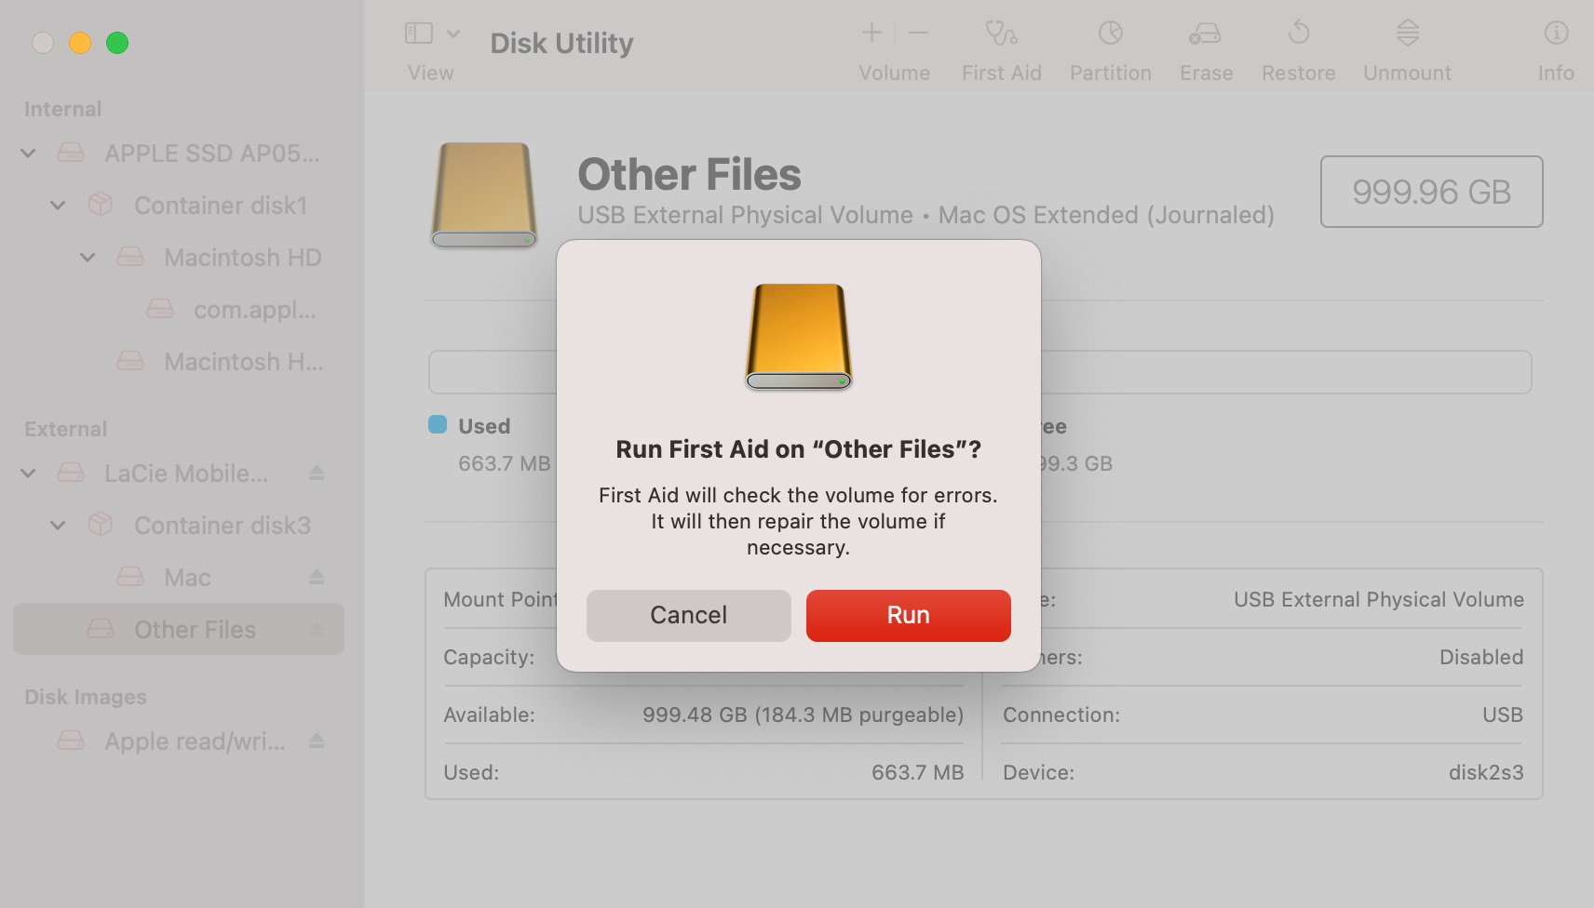Click the Container disk1 cube icon
The image size is (1594, 908).
(101, 205)
